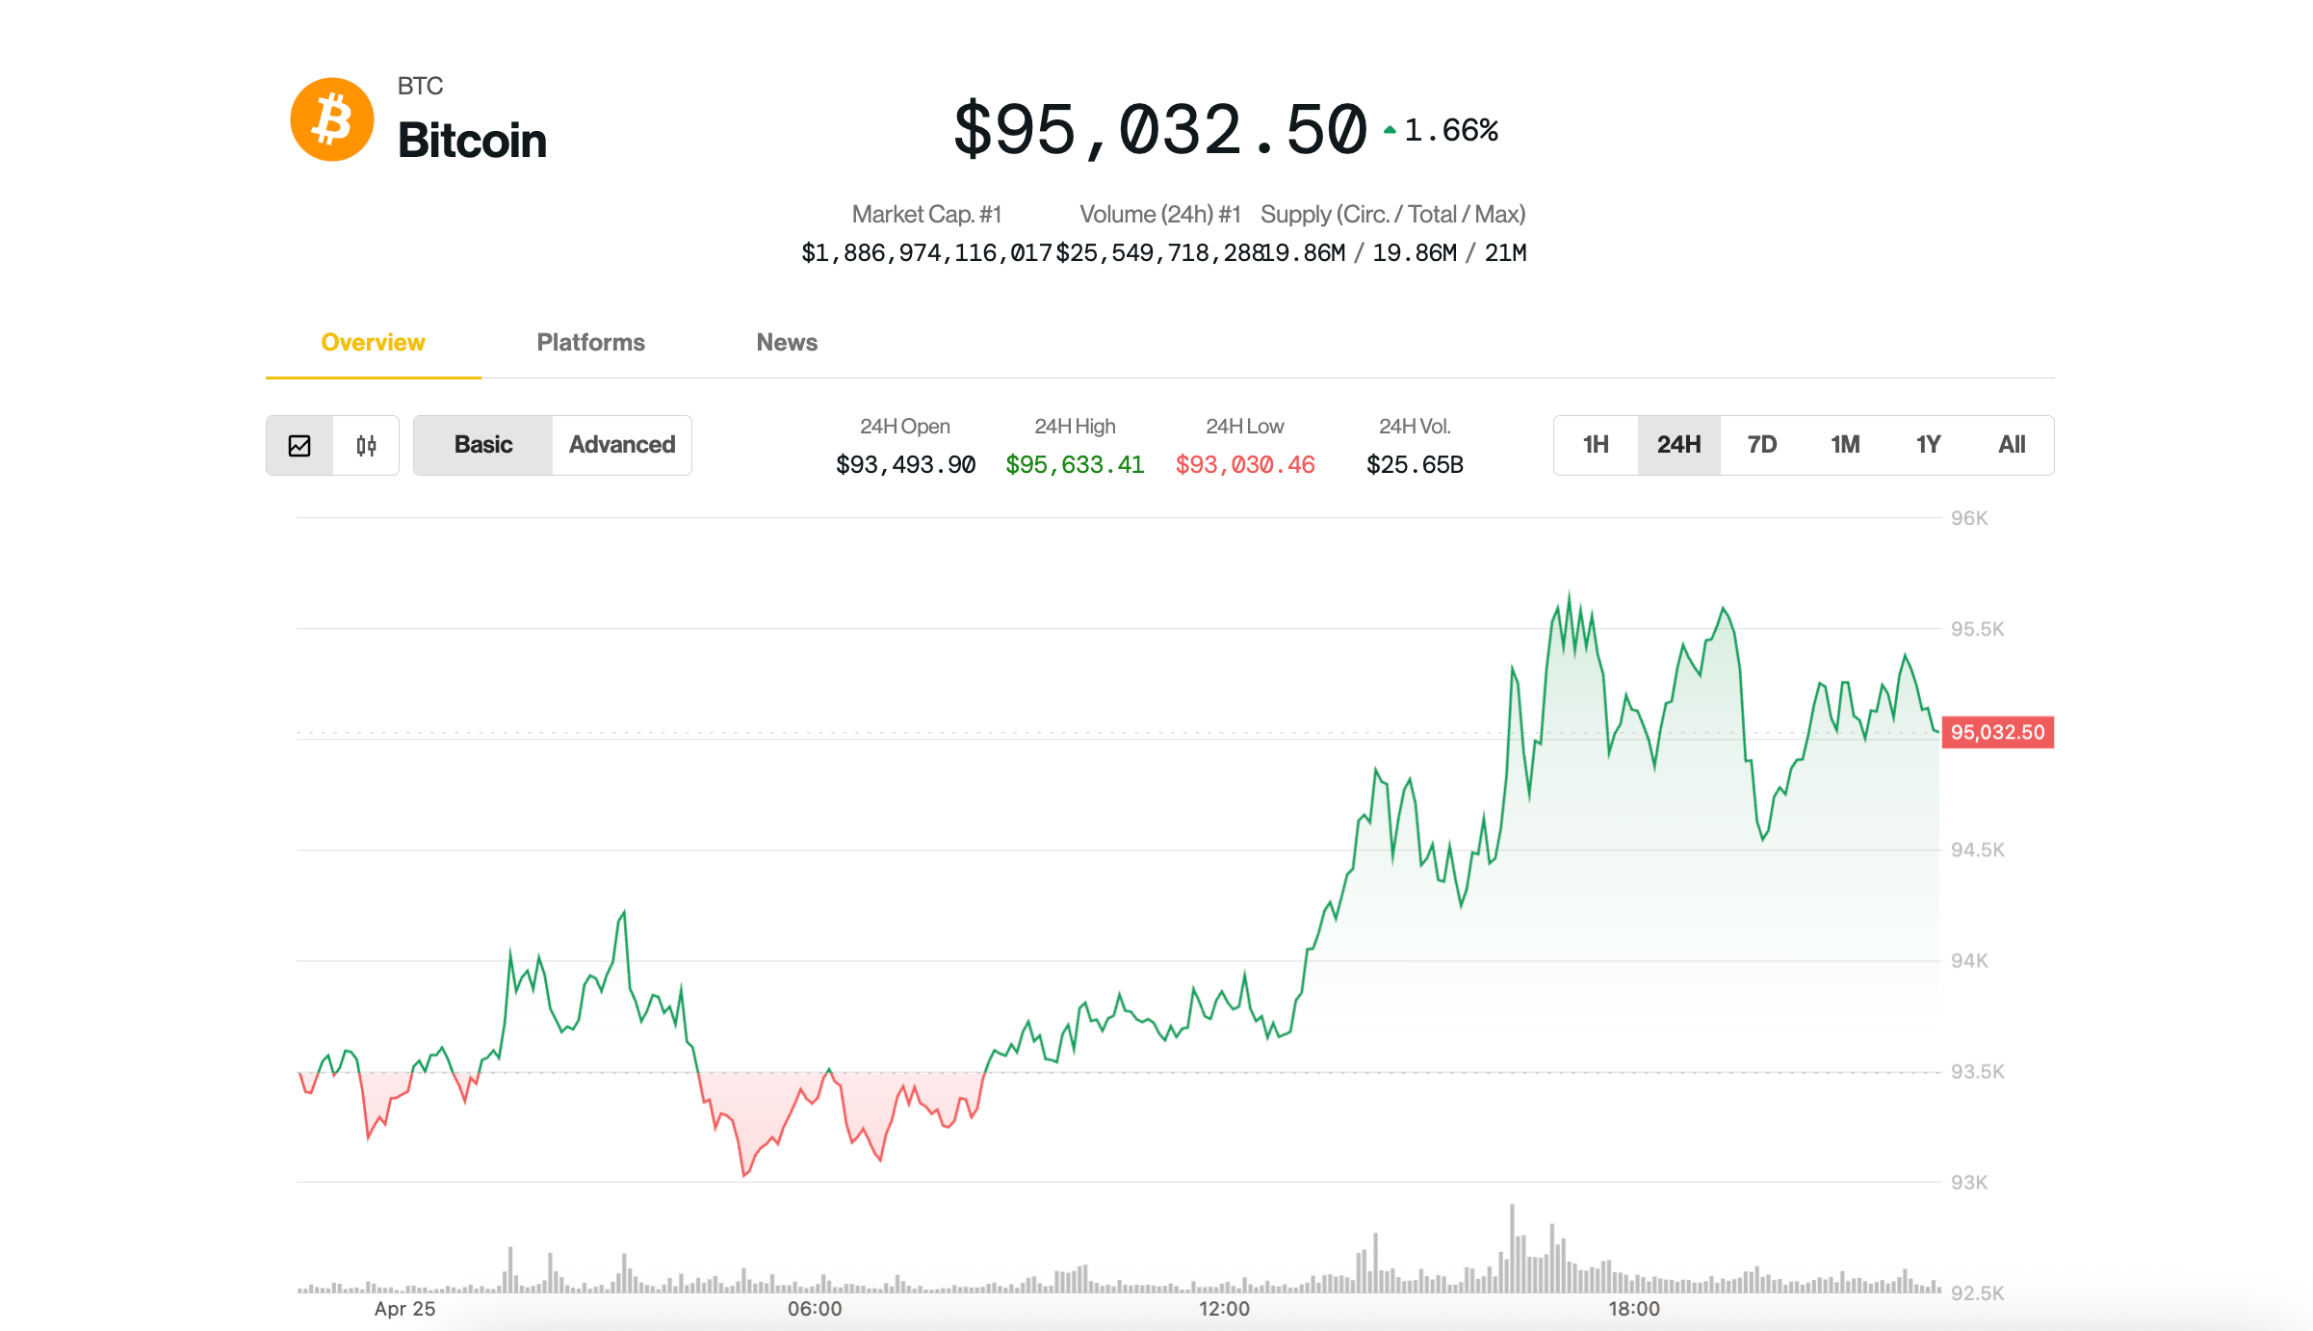Image resolution: width=2313 pixels, height=1331 pixels.
Task: Click the Bitcoin logo icon
Action: point(331,117)
